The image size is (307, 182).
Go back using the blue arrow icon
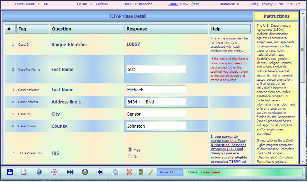100,172
